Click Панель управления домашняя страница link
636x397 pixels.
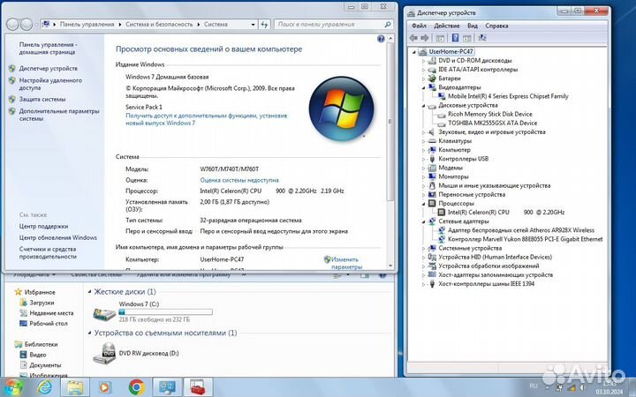tap(48, 49)
